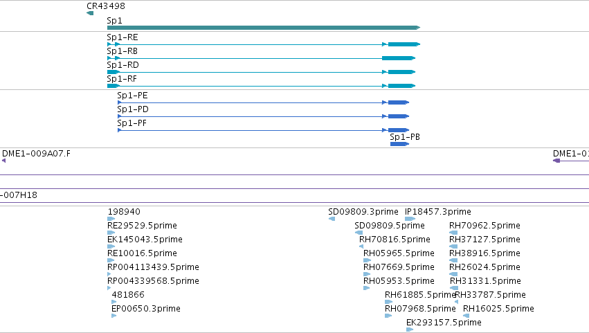Select the RH16025.5prime arrow glyph

466,316
